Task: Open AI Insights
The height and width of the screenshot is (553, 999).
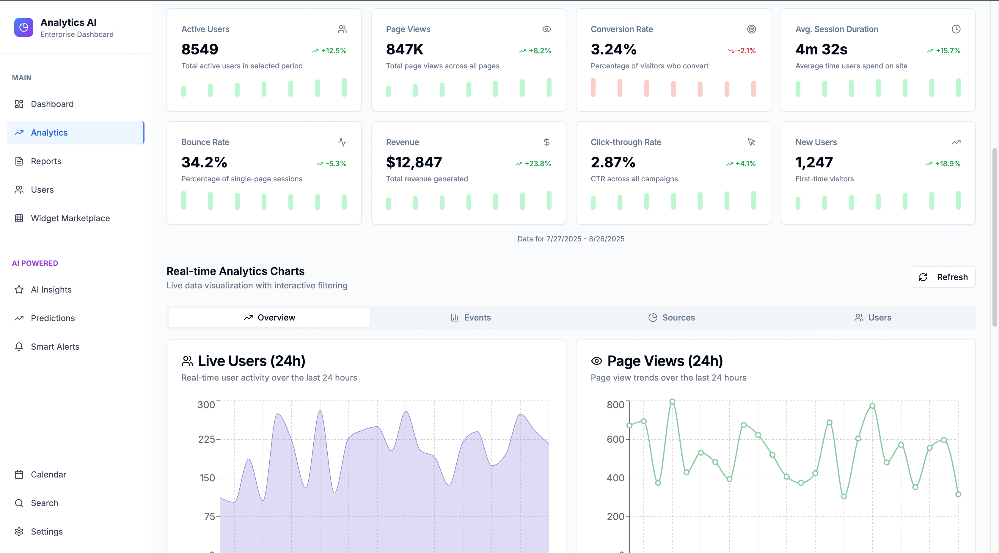Action: coord(76,289)
